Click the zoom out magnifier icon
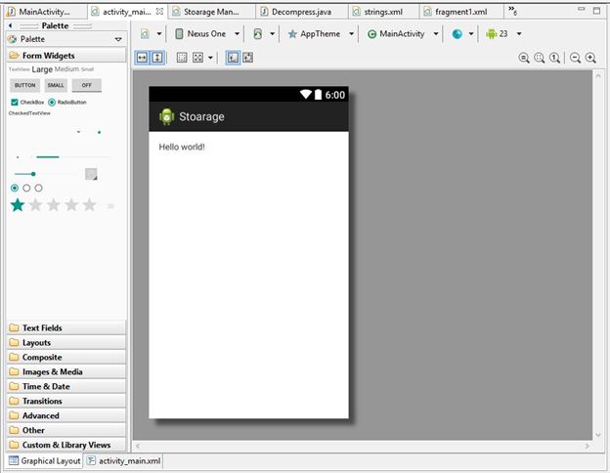The width and height of the screenshot is (610, 473). click(x=576, y=59)
